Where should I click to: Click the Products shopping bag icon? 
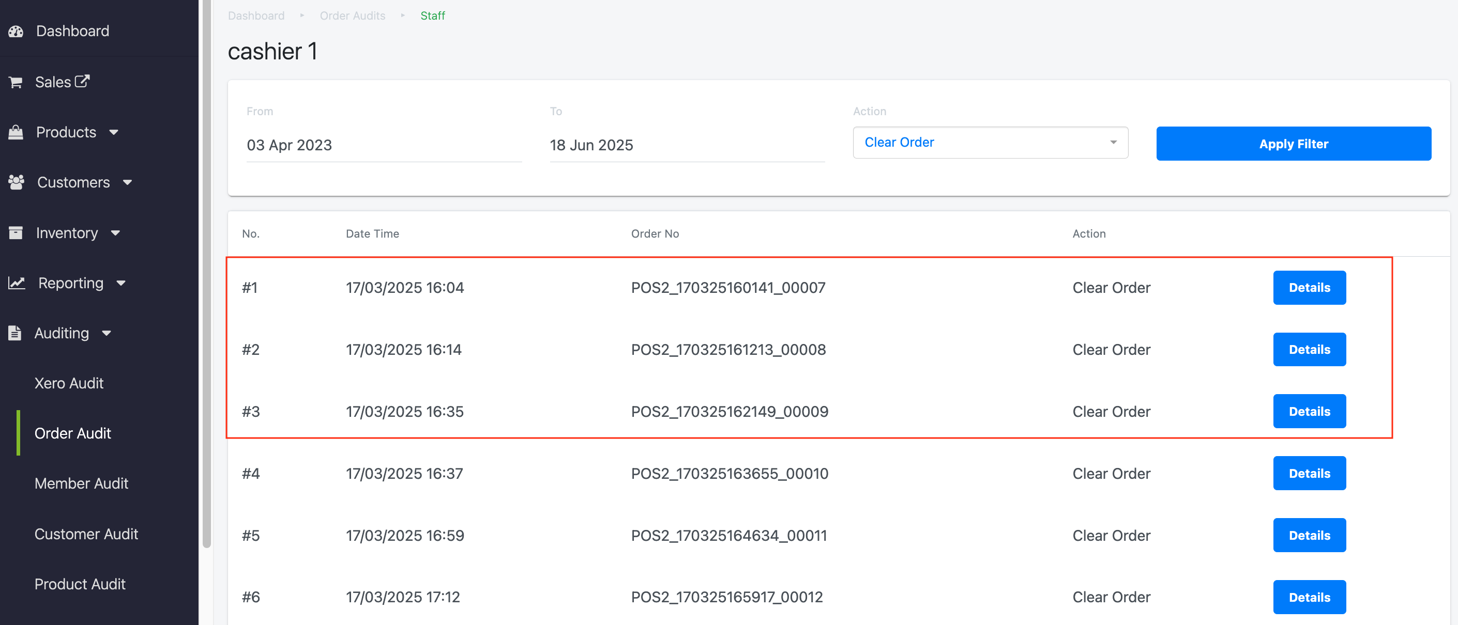click(16, 132)
